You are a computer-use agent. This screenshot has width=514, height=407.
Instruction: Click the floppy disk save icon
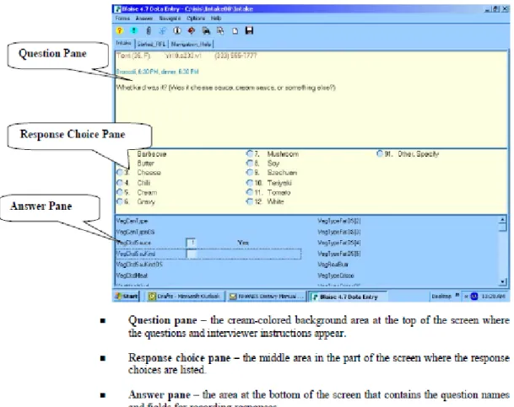tap(250, 30)
